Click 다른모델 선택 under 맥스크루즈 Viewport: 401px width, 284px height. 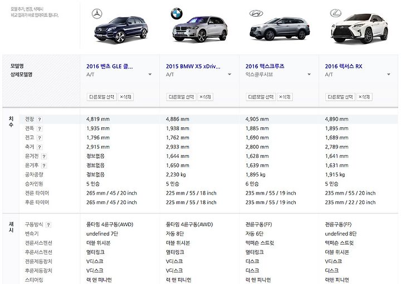pyautogui.click(x=261, y=97)
